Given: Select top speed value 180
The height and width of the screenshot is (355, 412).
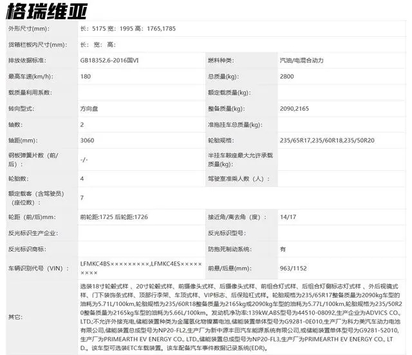Looking at the screenshot, I should click(x=86, y=77).
